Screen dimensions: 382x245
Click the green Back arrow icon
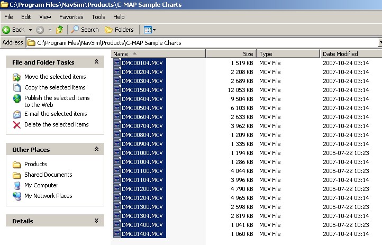point(6,30)
